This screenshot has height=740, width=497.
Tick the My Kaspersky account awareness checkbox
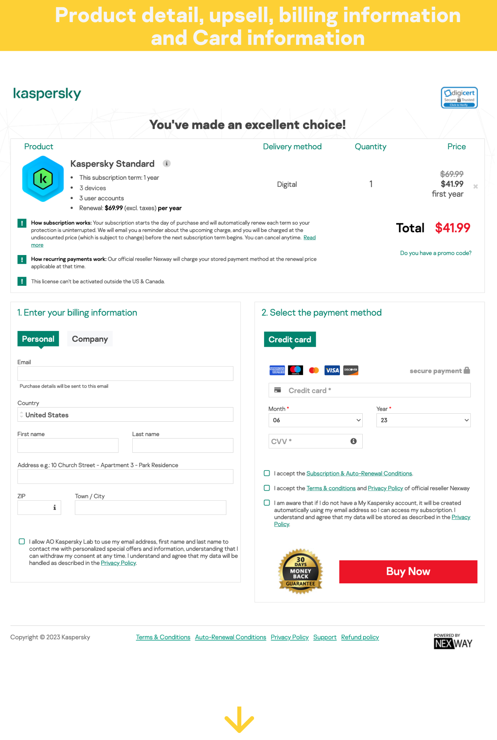[x=267, y=503]
